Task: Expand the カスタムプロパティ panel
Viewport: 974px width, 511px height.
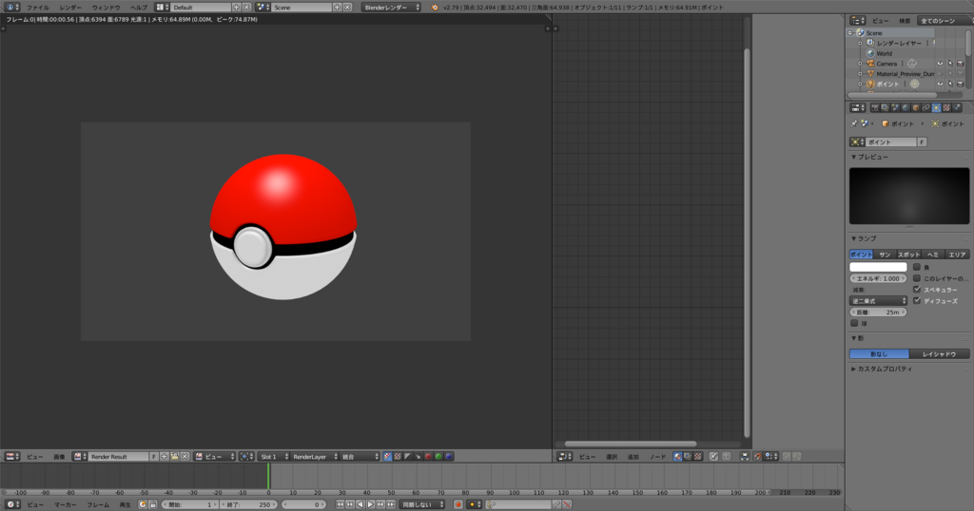Action: coord(884,369)
